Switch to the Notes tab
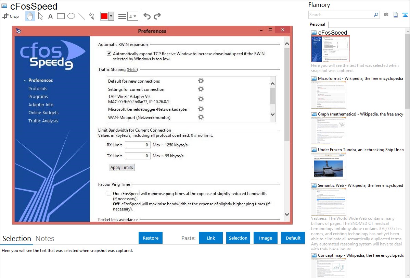 pos(45,239)
